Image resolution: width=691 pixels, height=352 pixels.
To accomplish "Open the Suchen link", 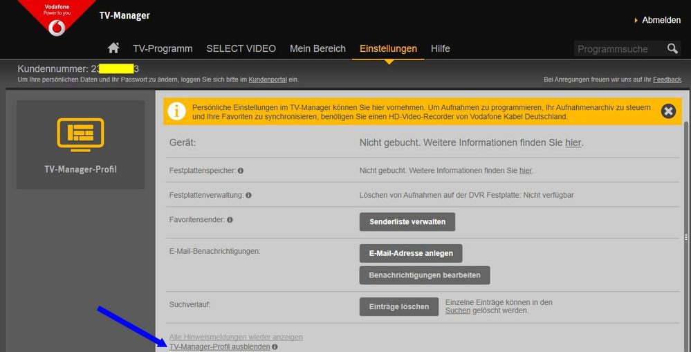I will (457, 311).
